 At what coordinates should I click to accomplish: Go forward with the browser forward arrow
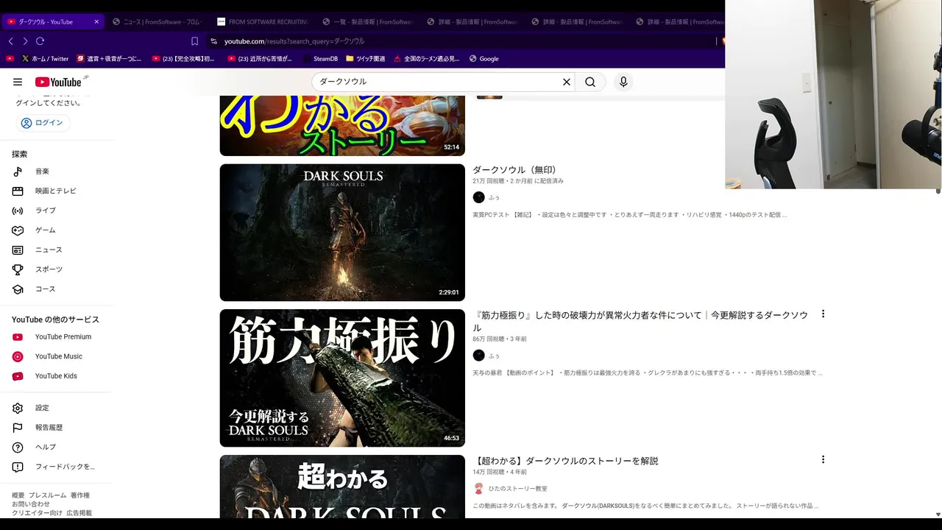25,41
